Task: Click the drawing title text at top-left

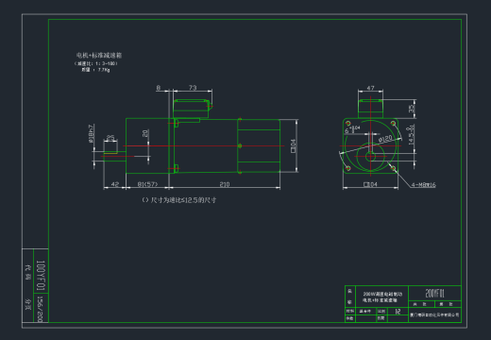Action: pos(99,56)
